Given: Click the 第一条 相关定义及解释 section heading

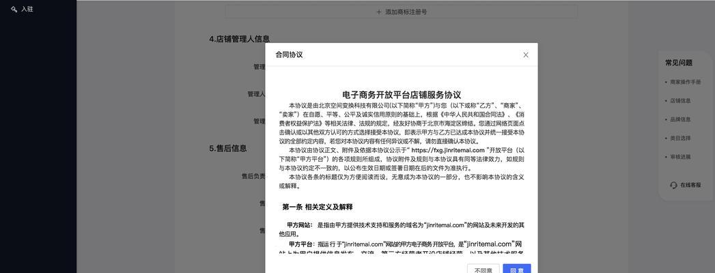Looking at the screenshot, I should (x=318, y=207).
